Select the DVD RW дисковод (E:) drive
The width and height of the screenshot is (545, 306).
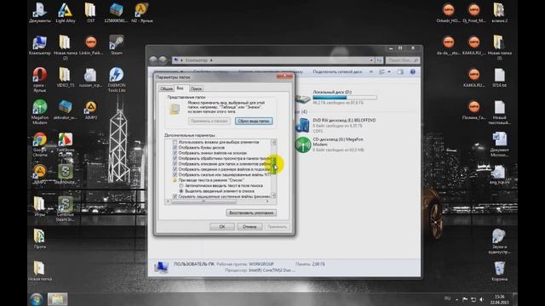point(336,126)
